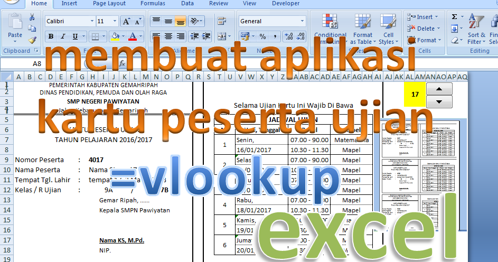Align text right
Screen dimensions: 498x262
180,36
